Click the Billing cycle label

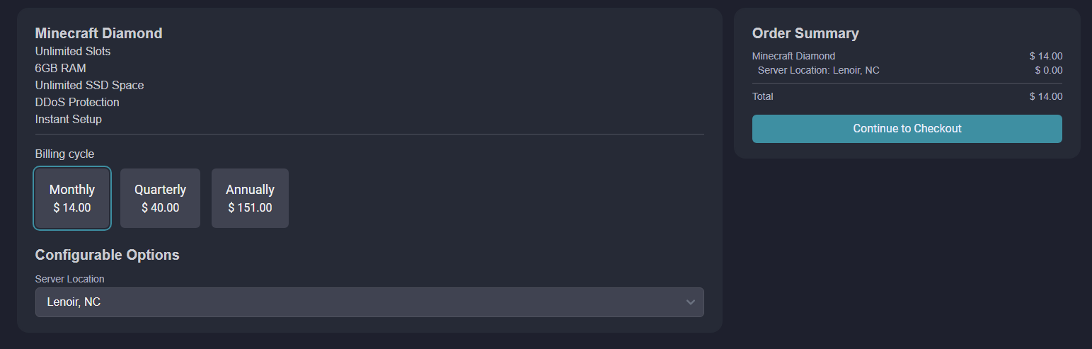tap(64, 154)
